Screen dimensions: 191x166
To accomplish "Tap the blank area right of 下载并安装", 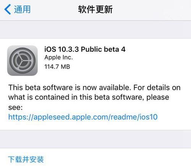I will [x=117, y=160].
